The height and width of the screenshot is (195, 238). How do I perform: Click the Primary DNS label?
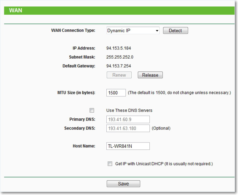click(82, 119)
